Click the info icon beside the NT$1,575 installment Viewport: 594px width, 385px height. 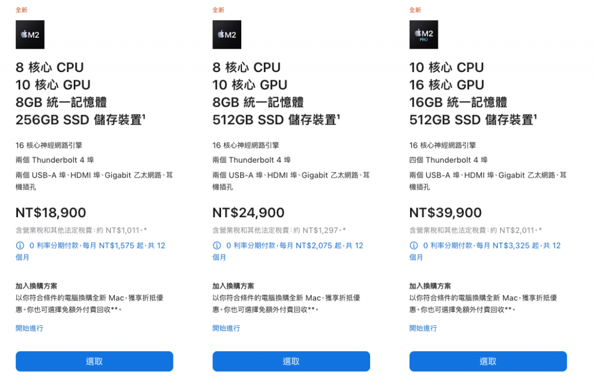[20, 246]
